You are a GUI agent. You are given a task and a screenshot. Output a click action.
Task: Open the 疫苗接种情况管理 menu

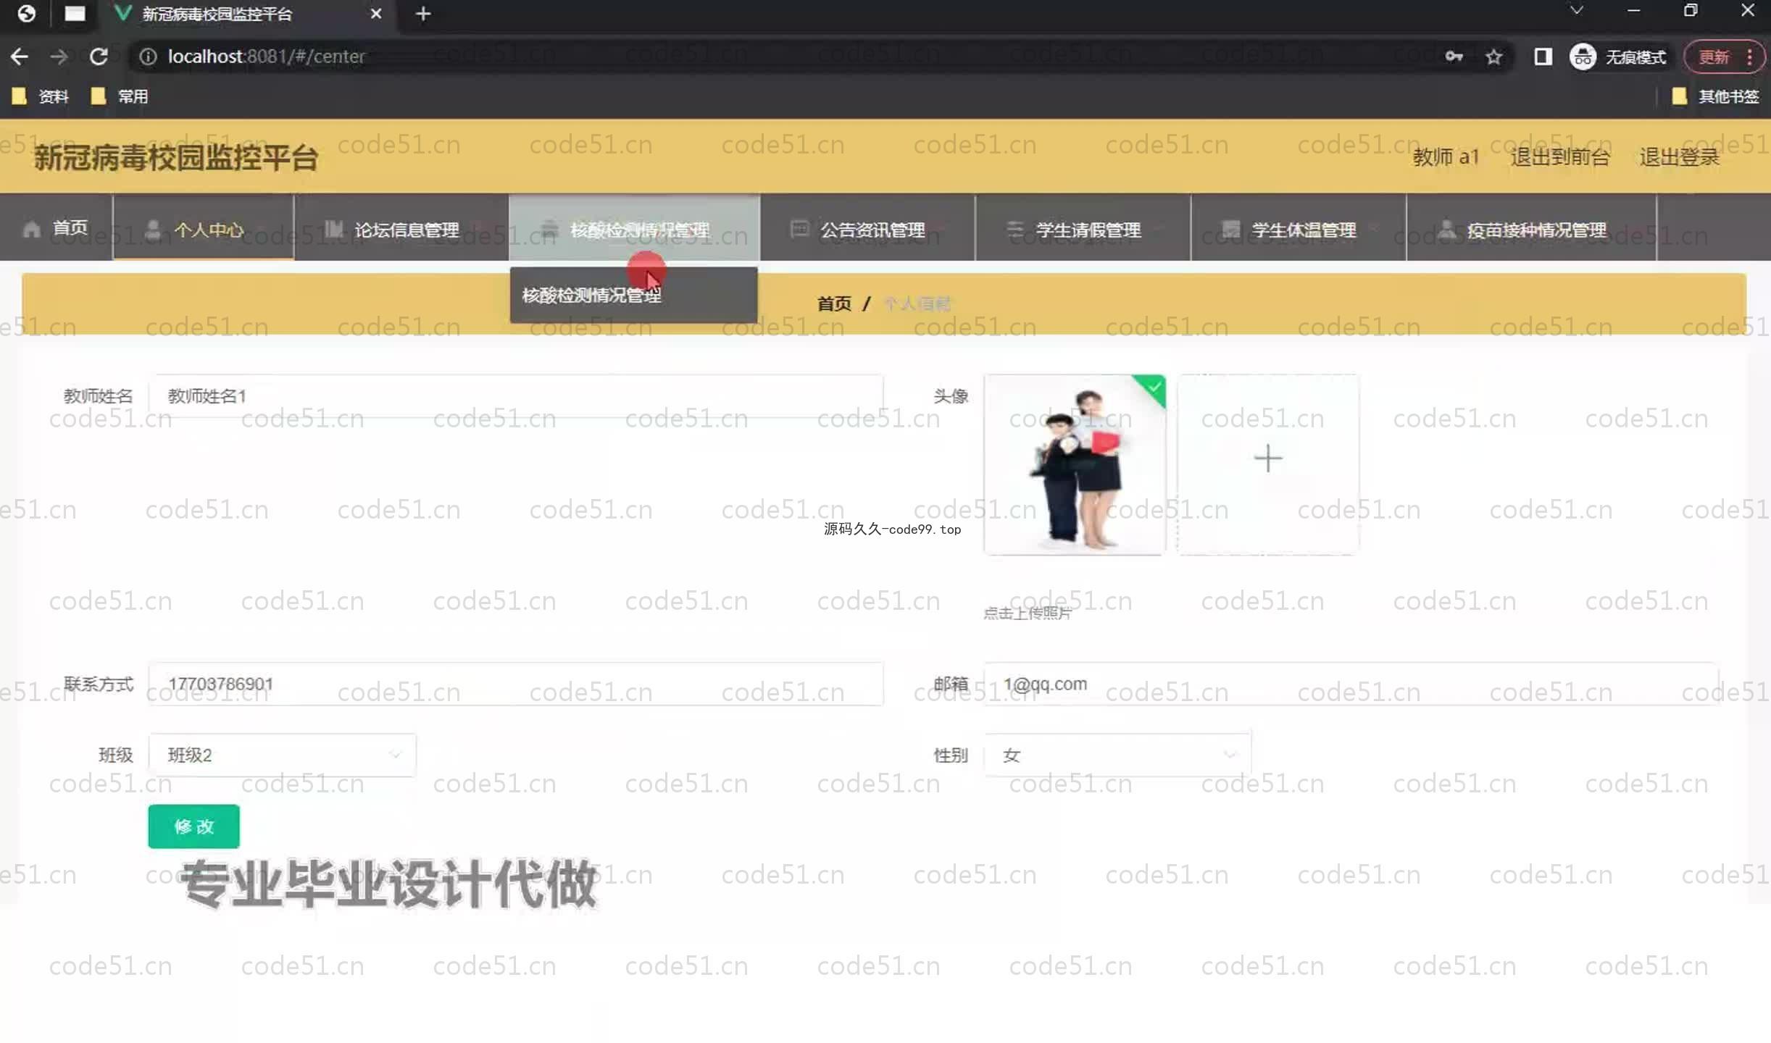(x=1531, y=228)
